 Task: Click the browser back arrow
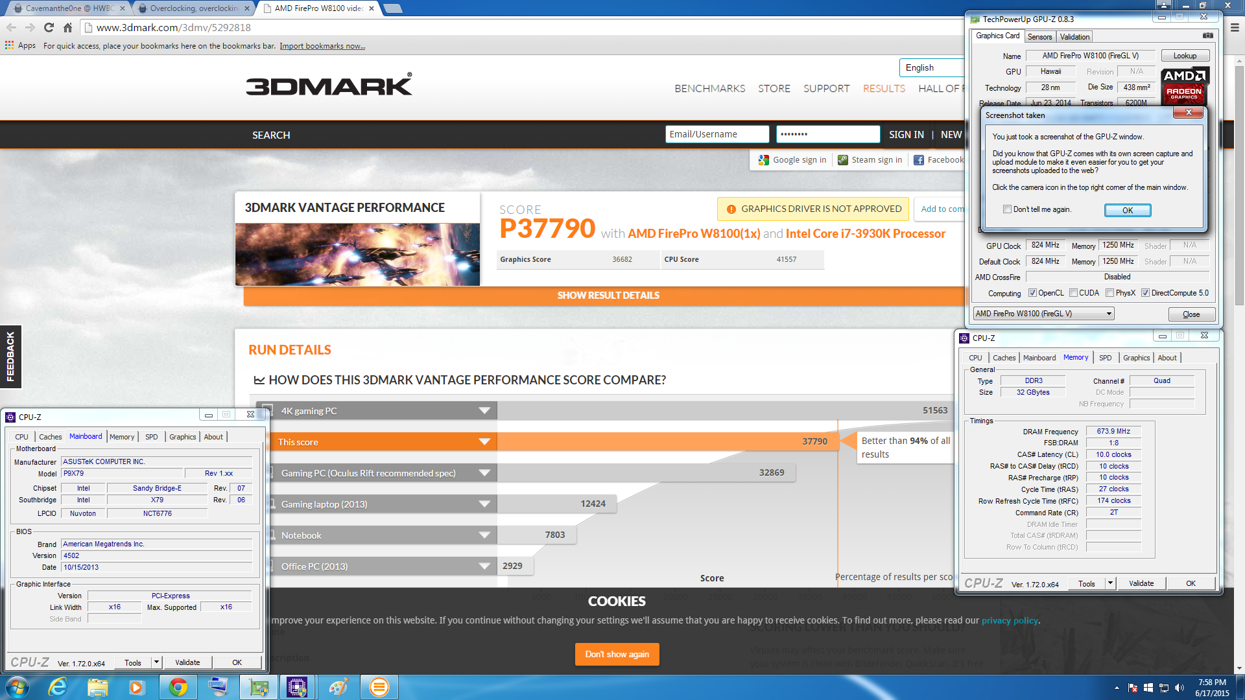tap(11, 27)
